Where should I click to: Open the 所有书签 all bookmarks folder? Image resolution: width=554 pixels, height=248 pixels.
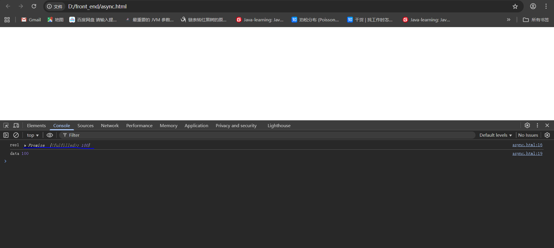pos(536,20)
